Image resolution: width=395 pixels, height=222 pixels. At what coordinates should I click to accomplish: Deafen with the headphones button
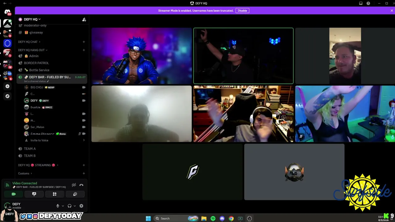pyautogui.click(x=69, y=206)
